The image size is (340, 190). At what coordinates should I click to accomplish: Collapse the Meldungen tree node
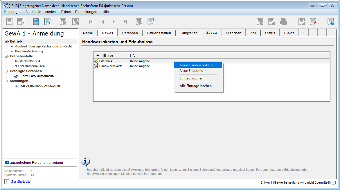point(6,81)
